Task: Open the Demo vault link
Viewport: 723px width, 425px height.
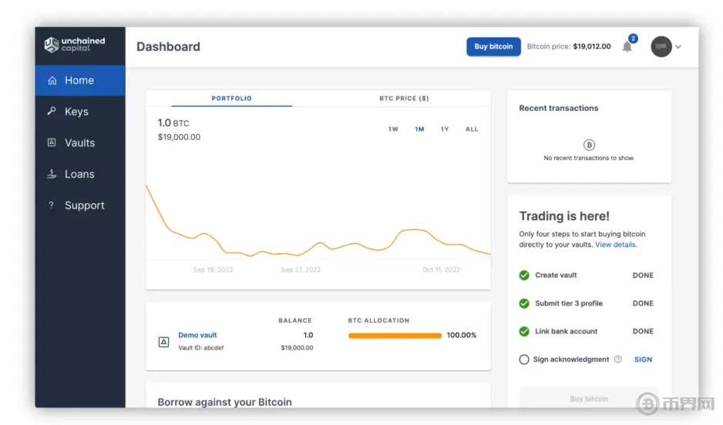Action: pyautogui.click(x=197, y=335)
